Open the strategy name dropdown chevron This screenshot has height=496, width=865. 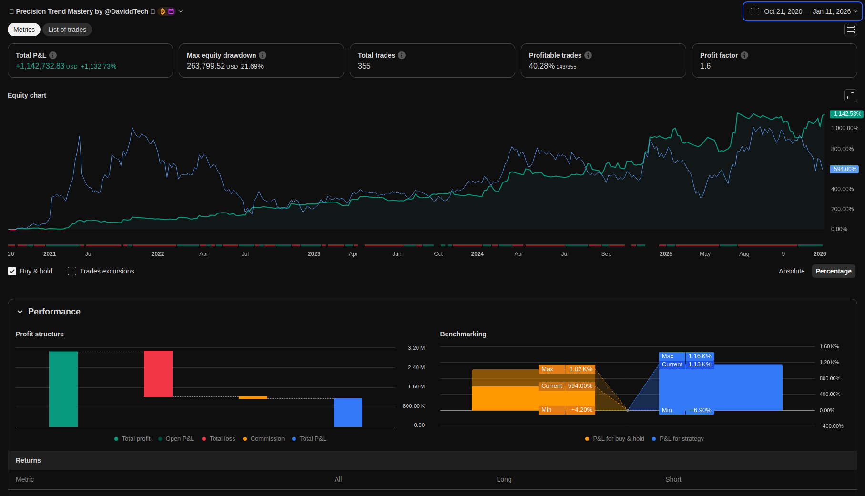point(181,11)
